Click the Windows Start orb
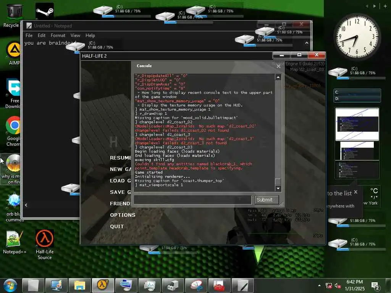Screen dimensions: 391x293 (x=10, y=285)
